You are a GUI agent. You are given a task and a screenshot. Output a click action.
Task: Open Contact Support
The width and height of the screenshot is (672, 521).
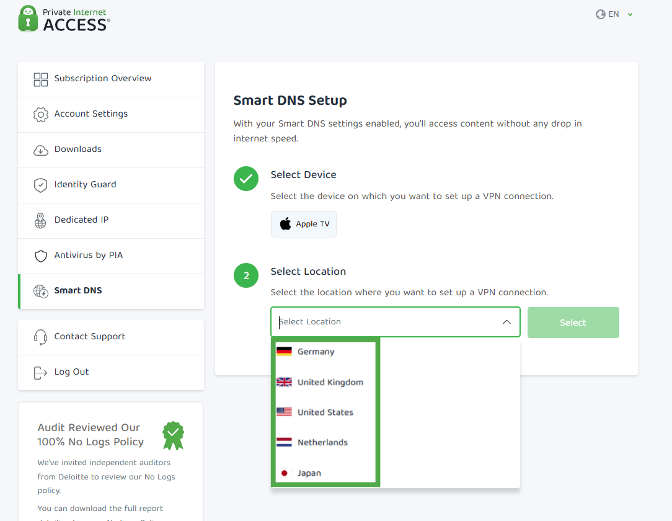[111, 337]
